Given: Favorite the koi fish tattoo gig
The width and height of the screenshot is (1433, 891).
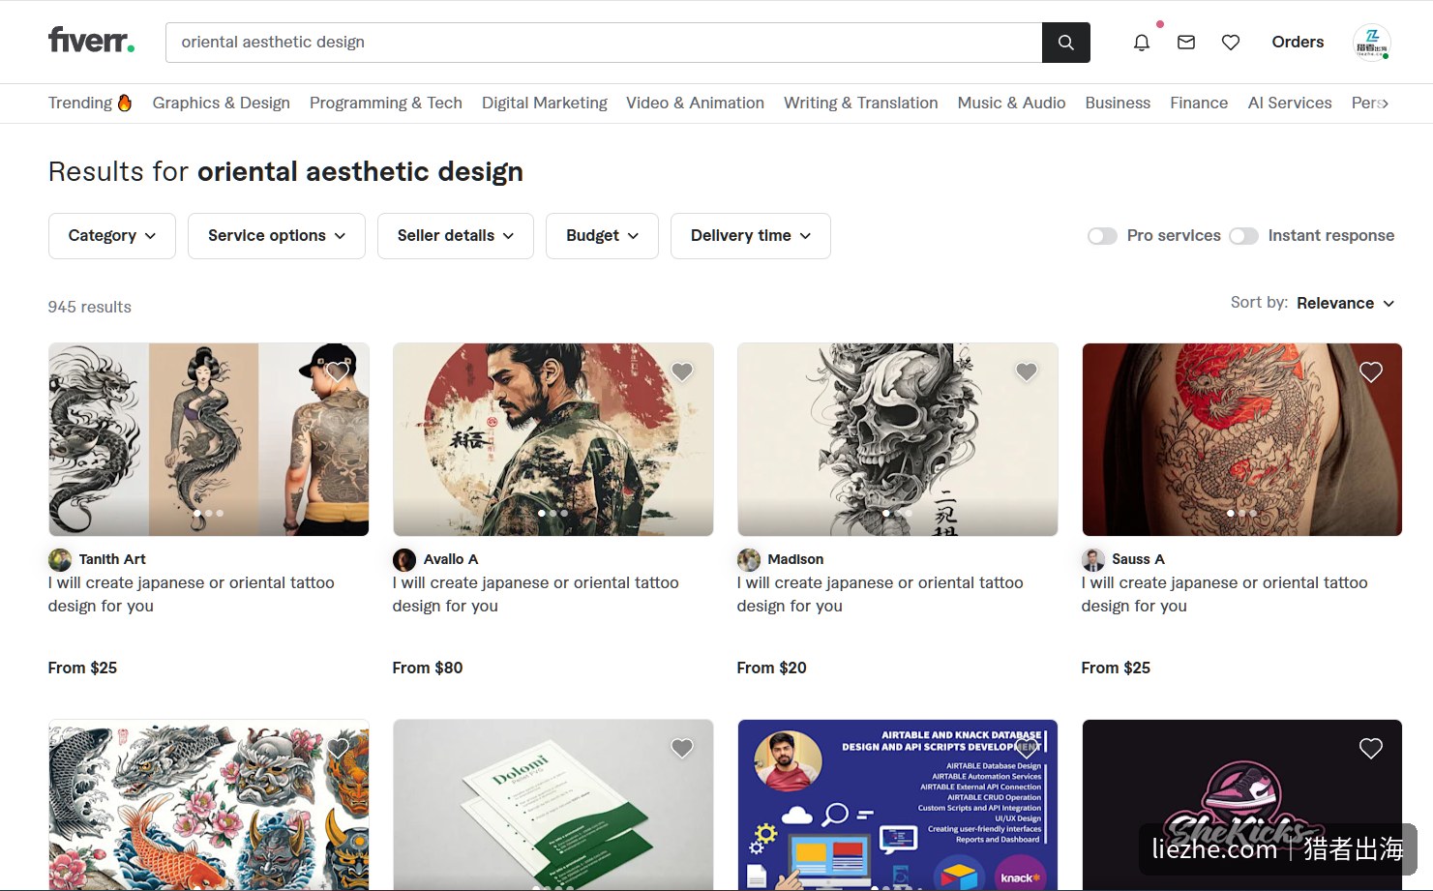Looking at the screenshot, I should tap(338, 748).
